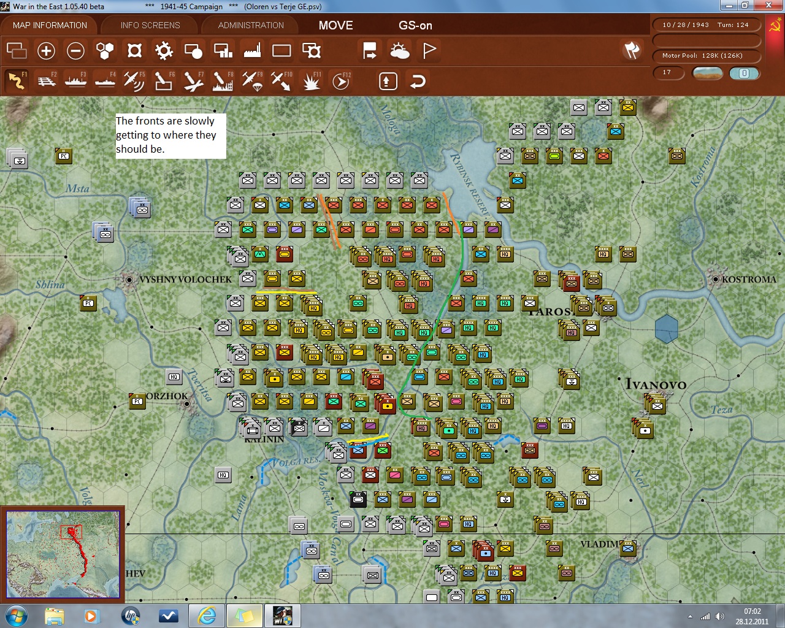Click the flag with arrow icon

370,50
